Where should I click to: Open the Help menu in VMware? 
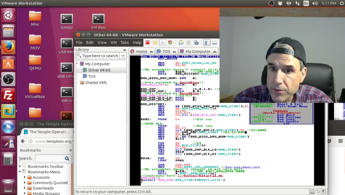coord(137,43)
